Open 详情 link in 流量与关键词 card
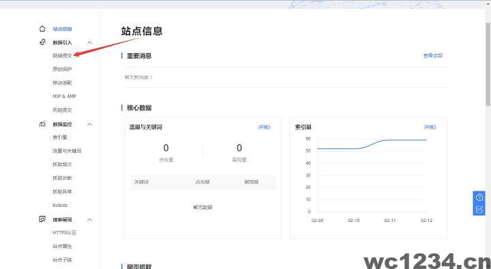Screen dimensions: 491x269 click(264, 127)
